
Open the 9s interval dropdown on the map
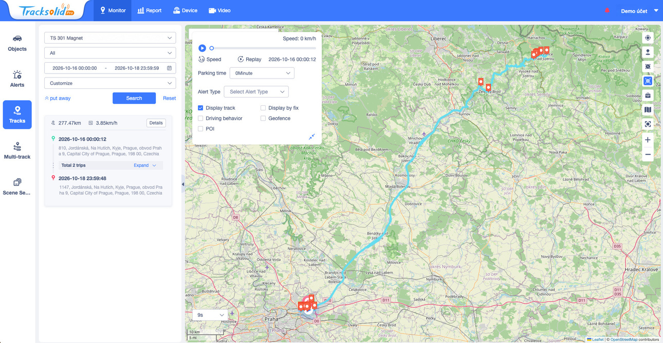[x=210, y=315]
